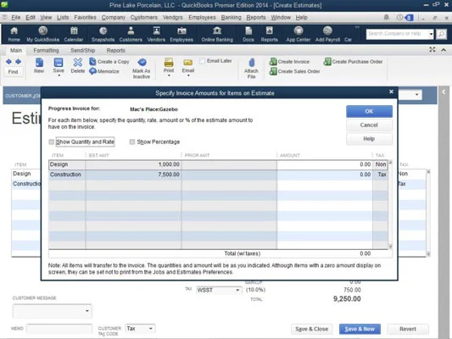Toggle Show Quantity and Rate checkbox
This screenshot has height=339, width=452.
[x=52, y=142]
